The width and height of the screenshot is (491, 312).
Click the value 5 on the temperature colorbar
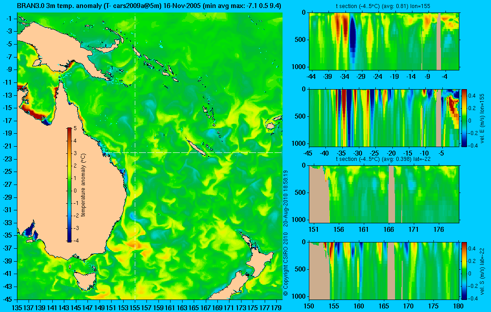click(x=75, y=128)
